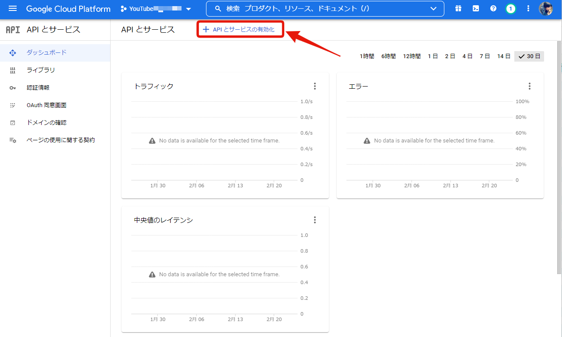562x337 pixels.
Task: Open the vertical dots settings menu in header
Action: pos(528,9)
